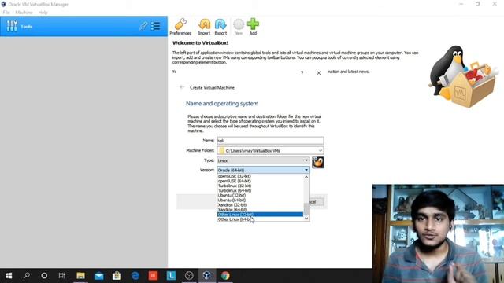Launch Edge browser from taskbar
This screenshot has width=504, height=283.
(x=135, y=276)
